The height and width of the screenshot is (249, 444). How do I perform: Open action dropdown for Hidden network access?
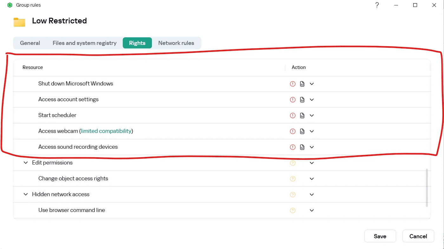coord(312,195)
